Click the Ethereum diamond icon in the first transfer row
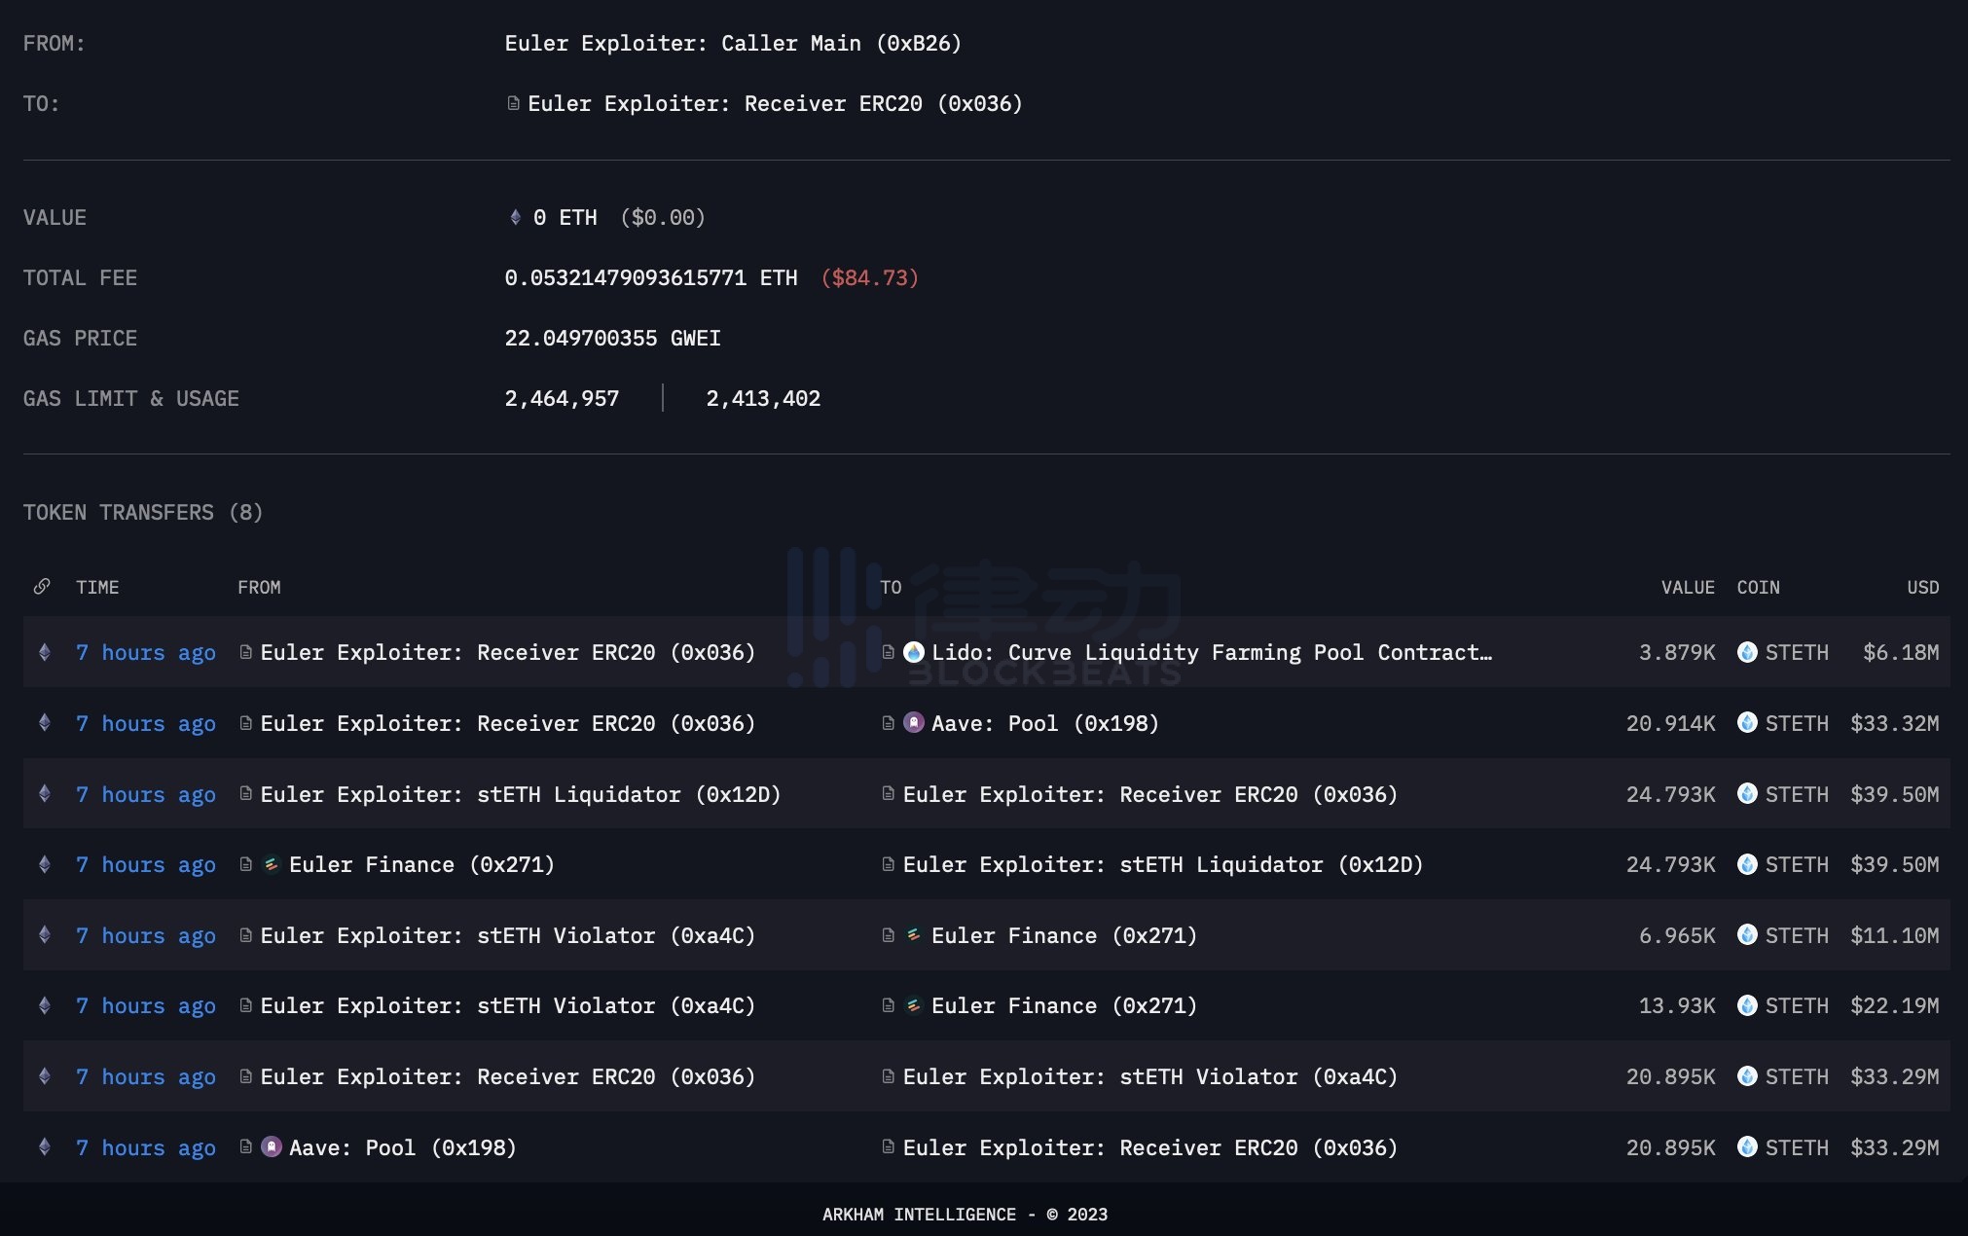1968x1236 pixels. (44, 652)
